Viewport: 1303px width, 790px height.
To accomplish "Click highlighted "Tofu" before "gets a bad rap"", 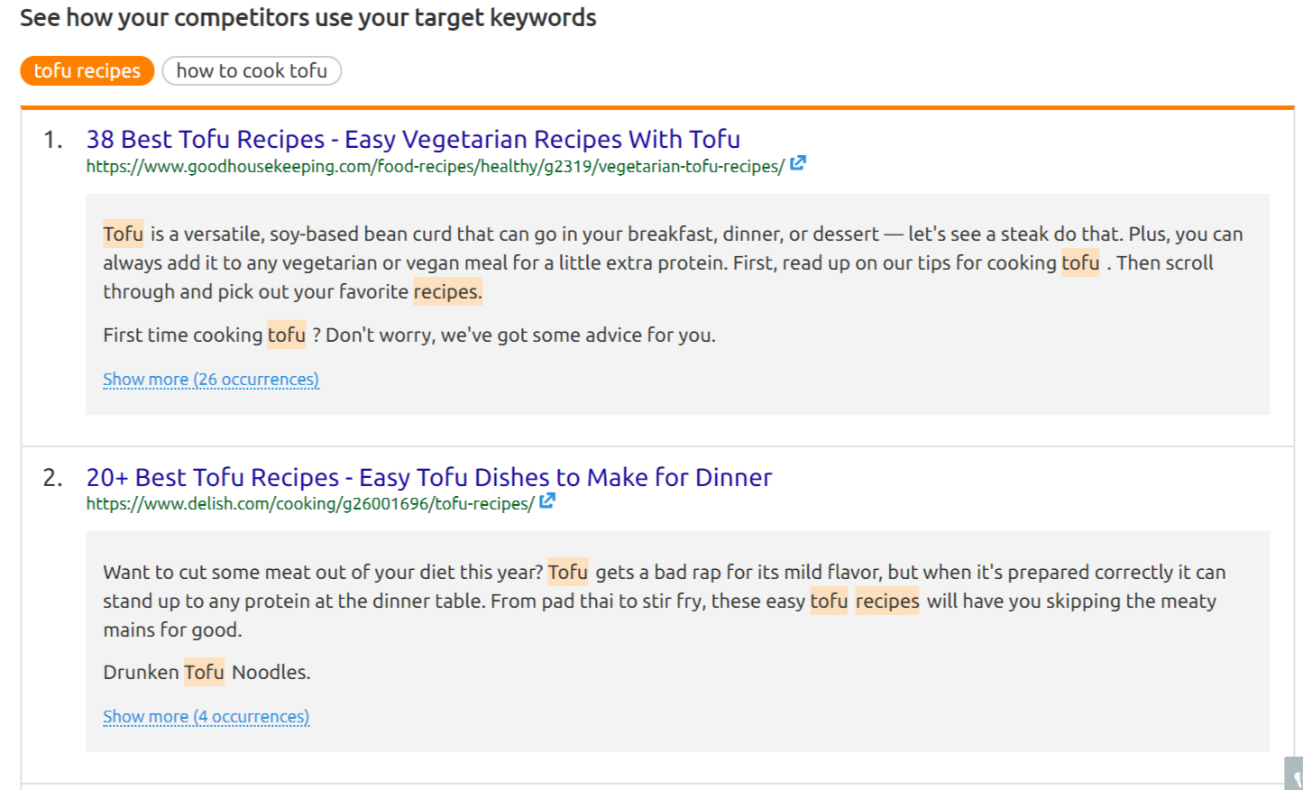I will pos(568,573).
